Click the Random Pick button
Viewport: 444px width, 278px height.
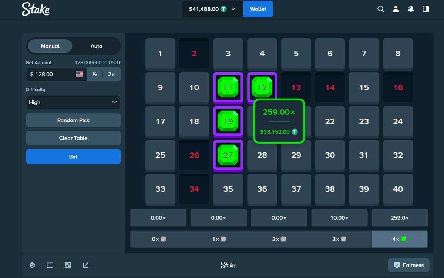pyautogui.click(x=73, y=120)
